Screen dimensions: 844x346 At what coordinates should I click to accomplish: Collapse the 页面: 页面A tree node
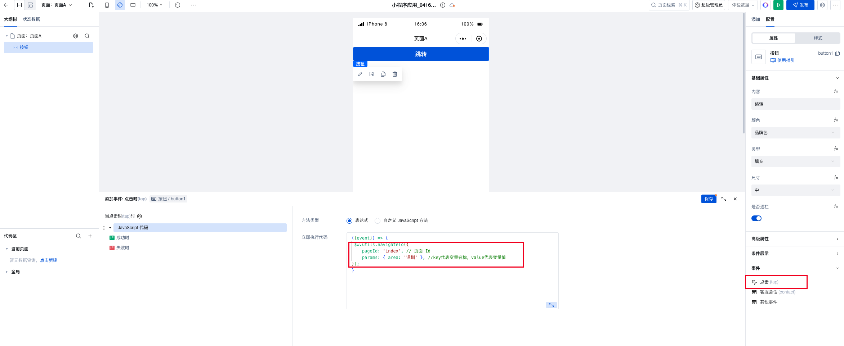[x=7, y=36]
